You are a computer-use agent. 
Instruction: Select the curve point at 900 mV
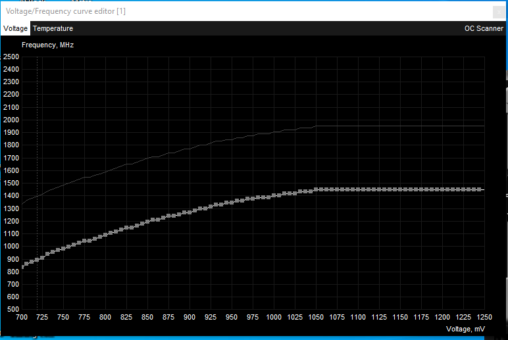click(x=190, y=212)
